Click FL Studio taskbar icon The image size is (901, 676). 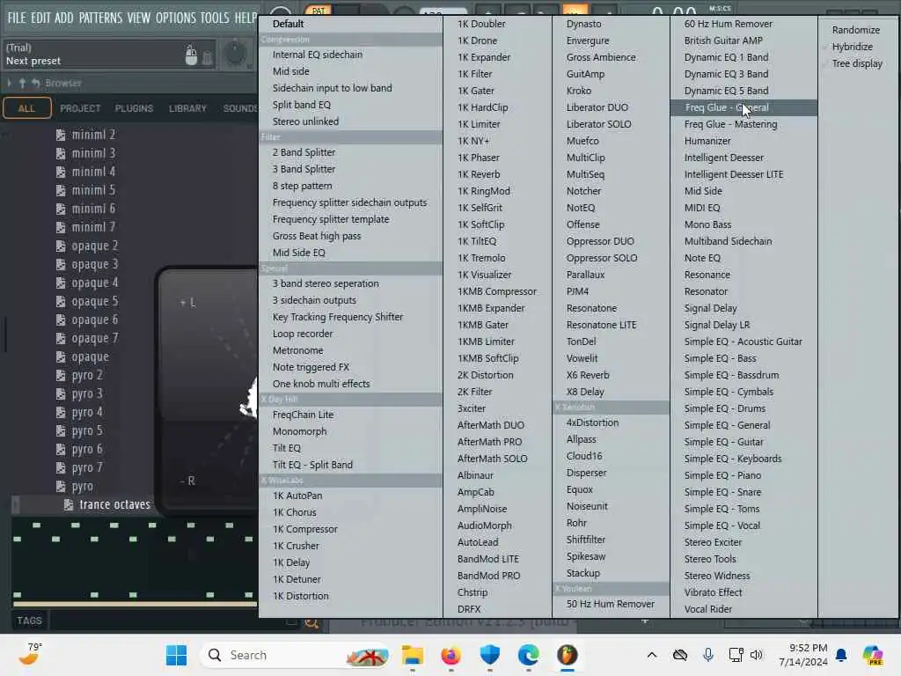568,655
